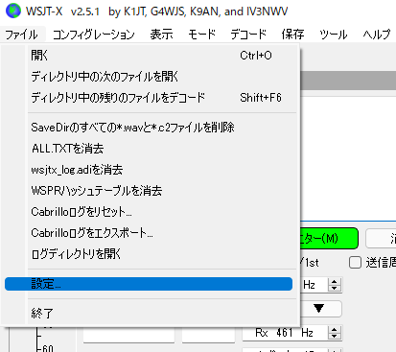Screen dimensions: 396x352
Task: Open the デコード menu
Action: 248,34
